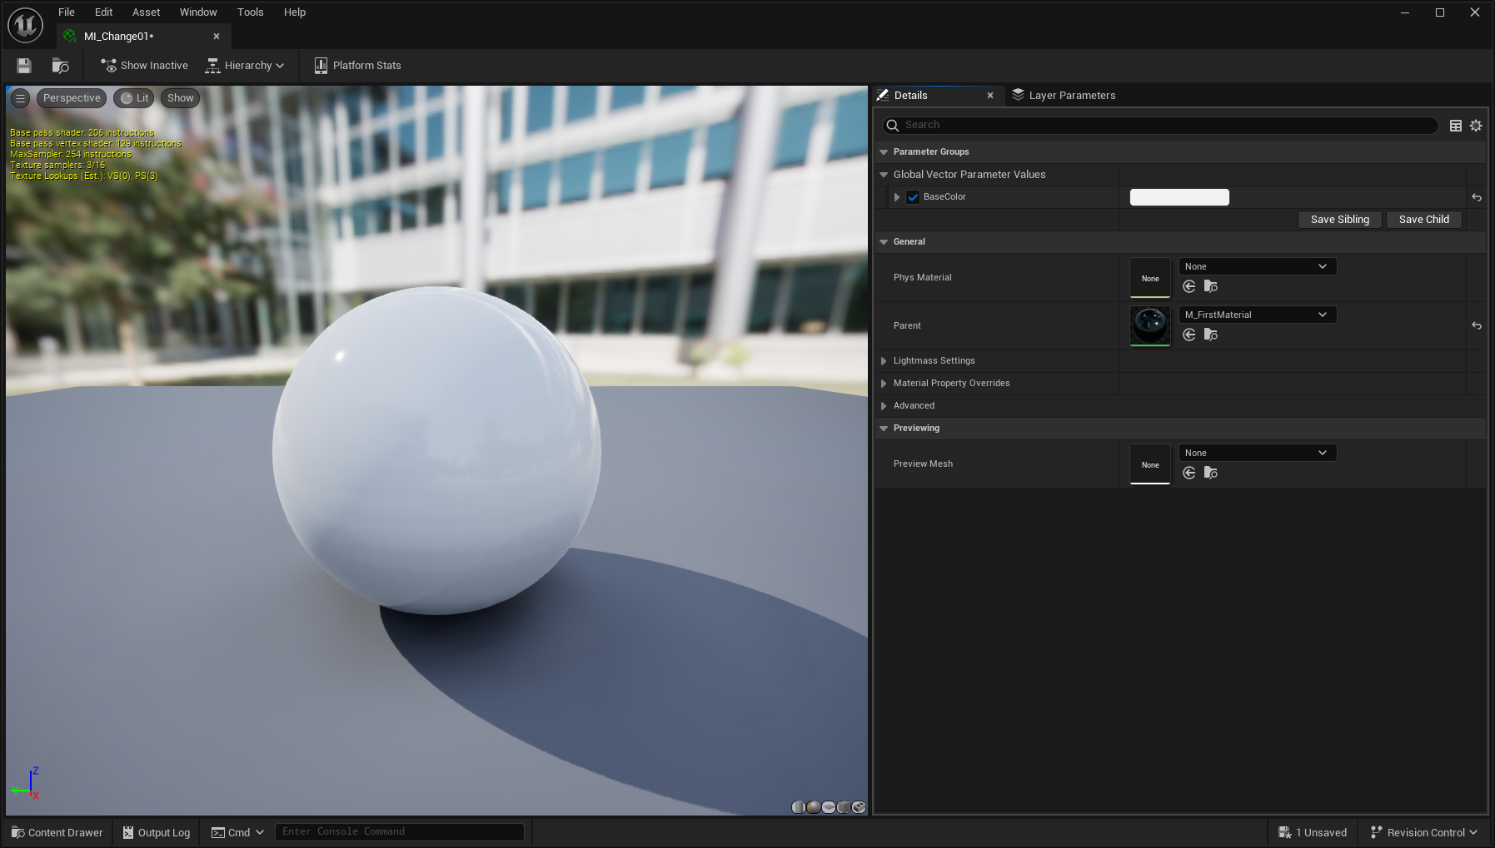Expand Material Property Overrides section
Screen dimensions: 1495x848
pos(884,384)
